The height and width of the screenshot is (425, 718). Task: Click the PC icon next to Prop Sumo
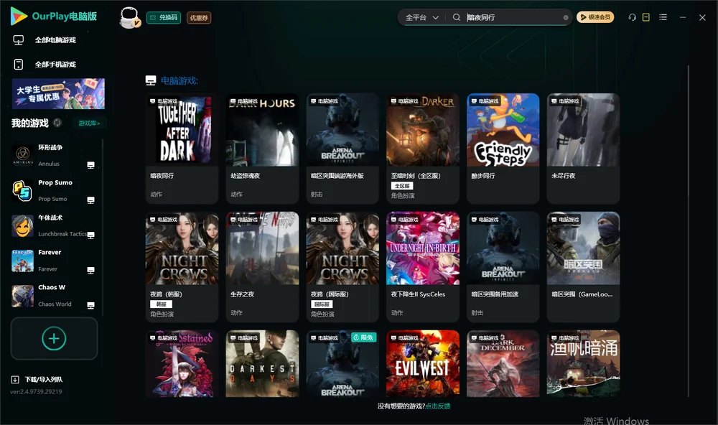tap(90, 200)
